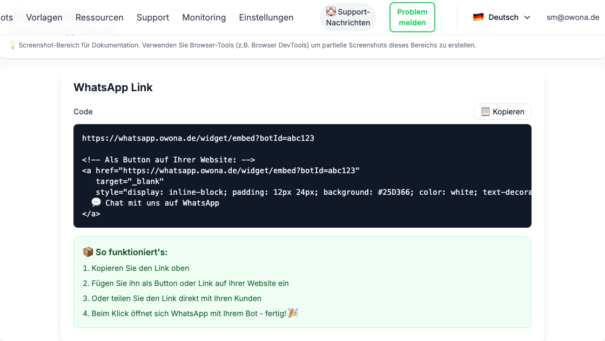Image resolution: width=605 pixels, height=341 pixels.
Task: Click the package emoji beside So funktioniert's
Action: click(88, 252)
